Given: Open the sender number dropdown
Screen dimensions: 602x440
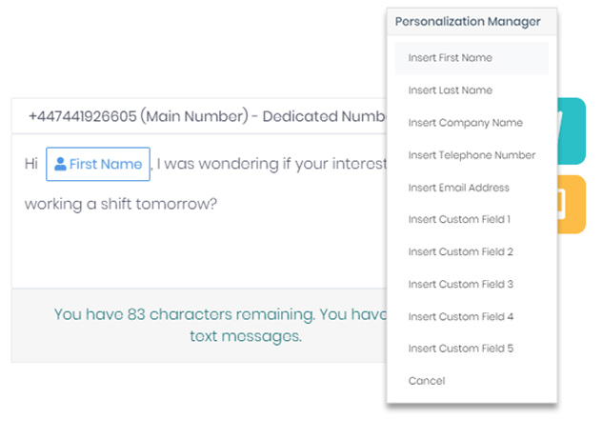Looking at the screenshot, I should click(x=200, y=116).
